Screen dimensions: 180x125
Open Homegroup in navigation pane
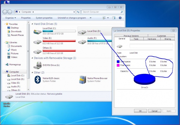pyautogui.click(x=15, y=64)
